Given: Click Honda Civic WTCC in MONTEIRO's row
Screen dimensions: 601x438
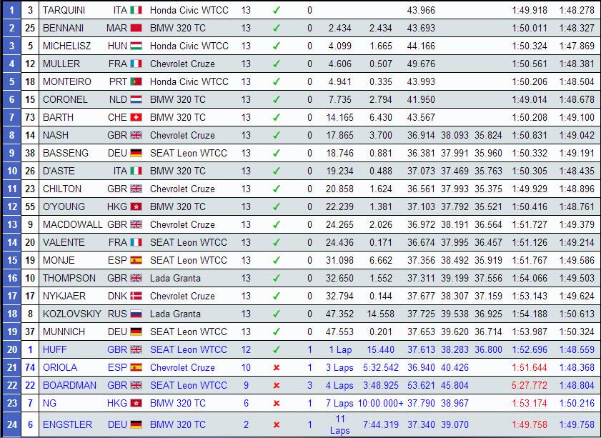Looking at the screenshot, I should [x=189, y=81].
